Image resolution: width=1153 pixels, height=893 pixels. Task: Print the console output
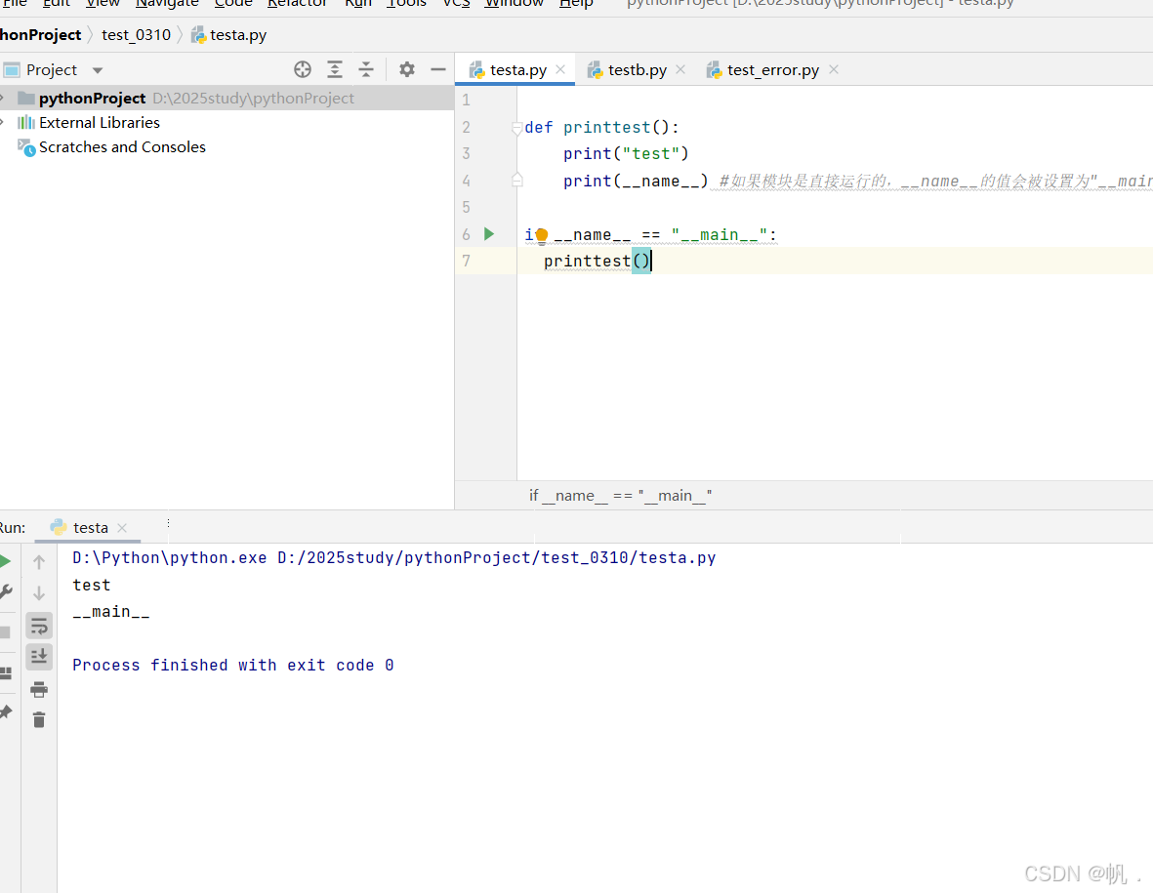pos(39,689)
